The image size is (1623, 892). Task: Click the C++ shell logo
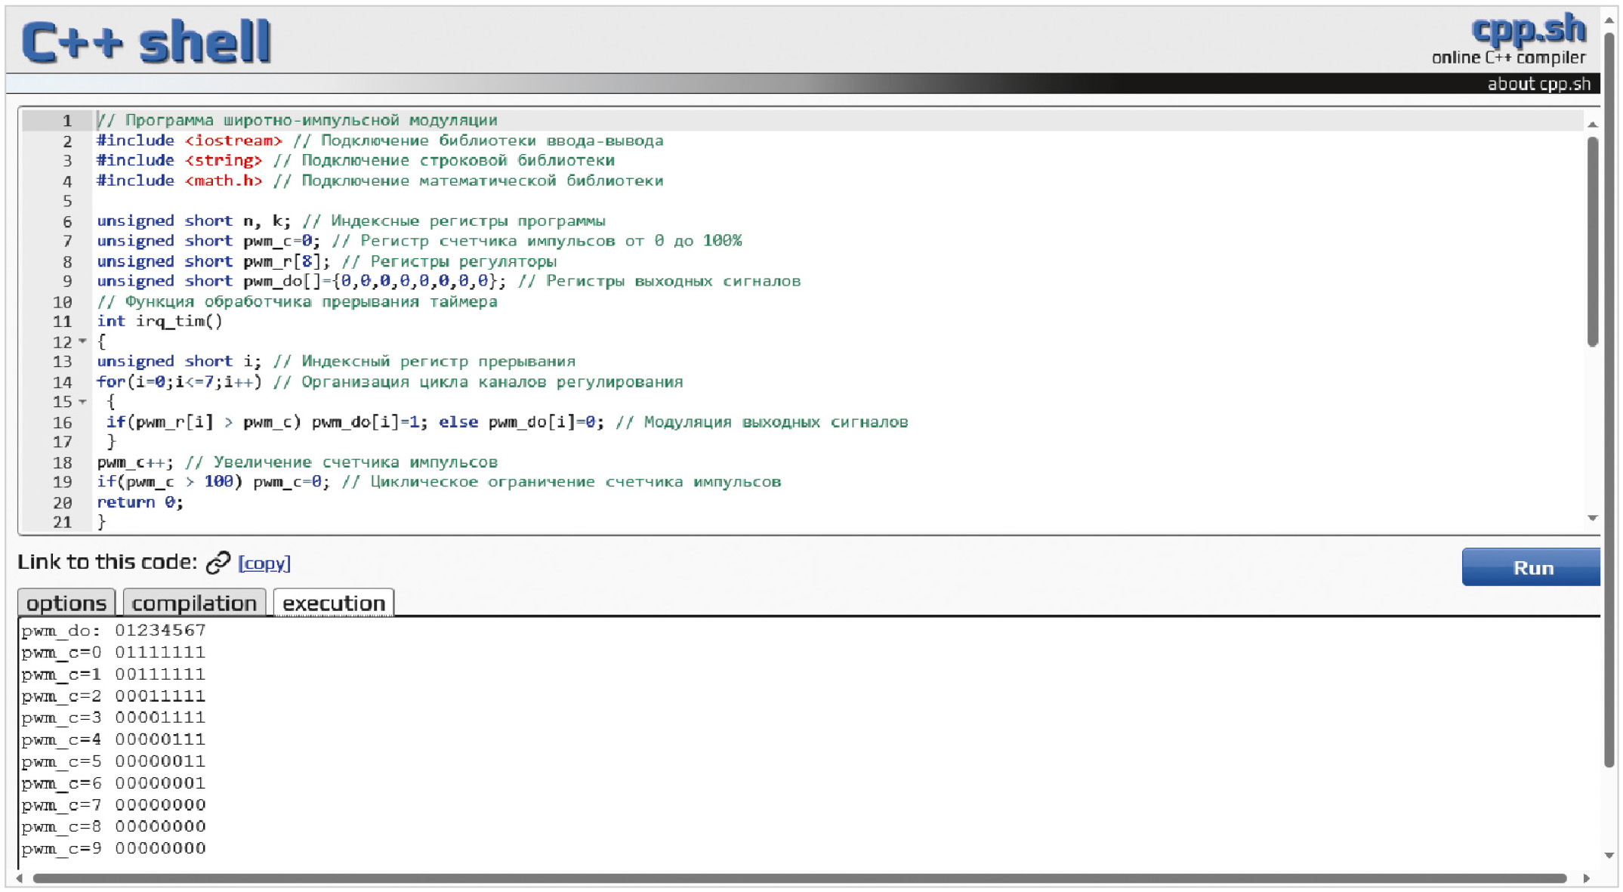click(x=146, y=42)
